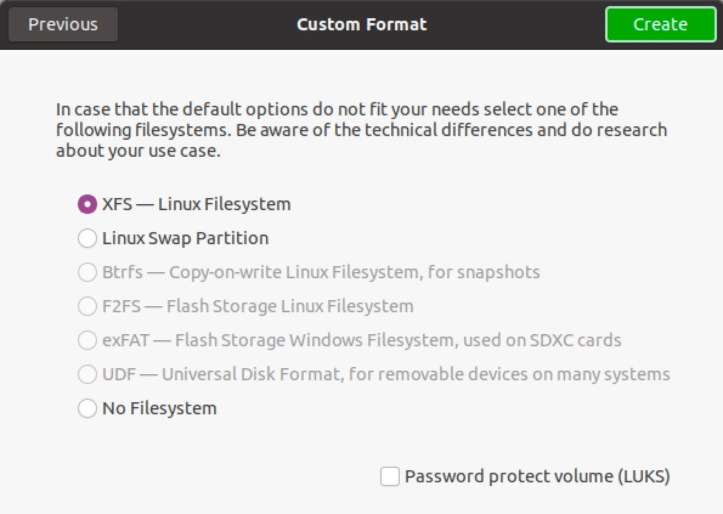
Task: Click the exFAT Windows Filesystem option text
Action: click(x=361, y=340)
